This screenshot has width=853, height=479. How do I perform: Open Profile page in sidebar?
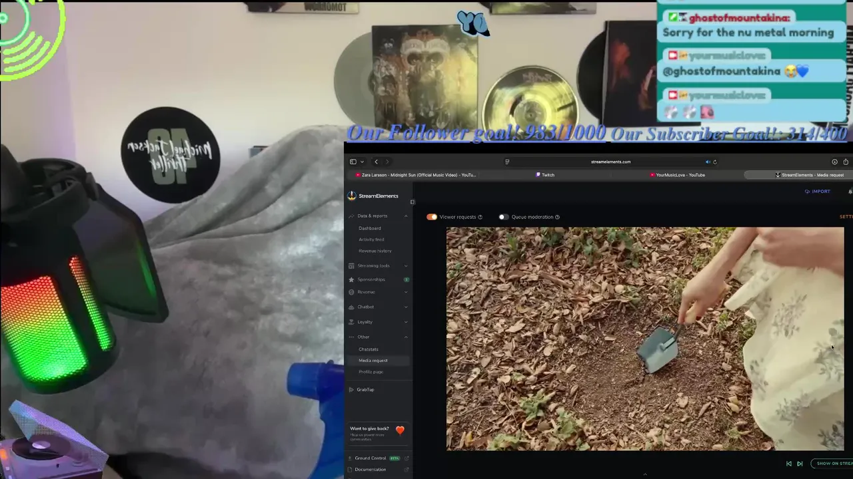(371, 372)
